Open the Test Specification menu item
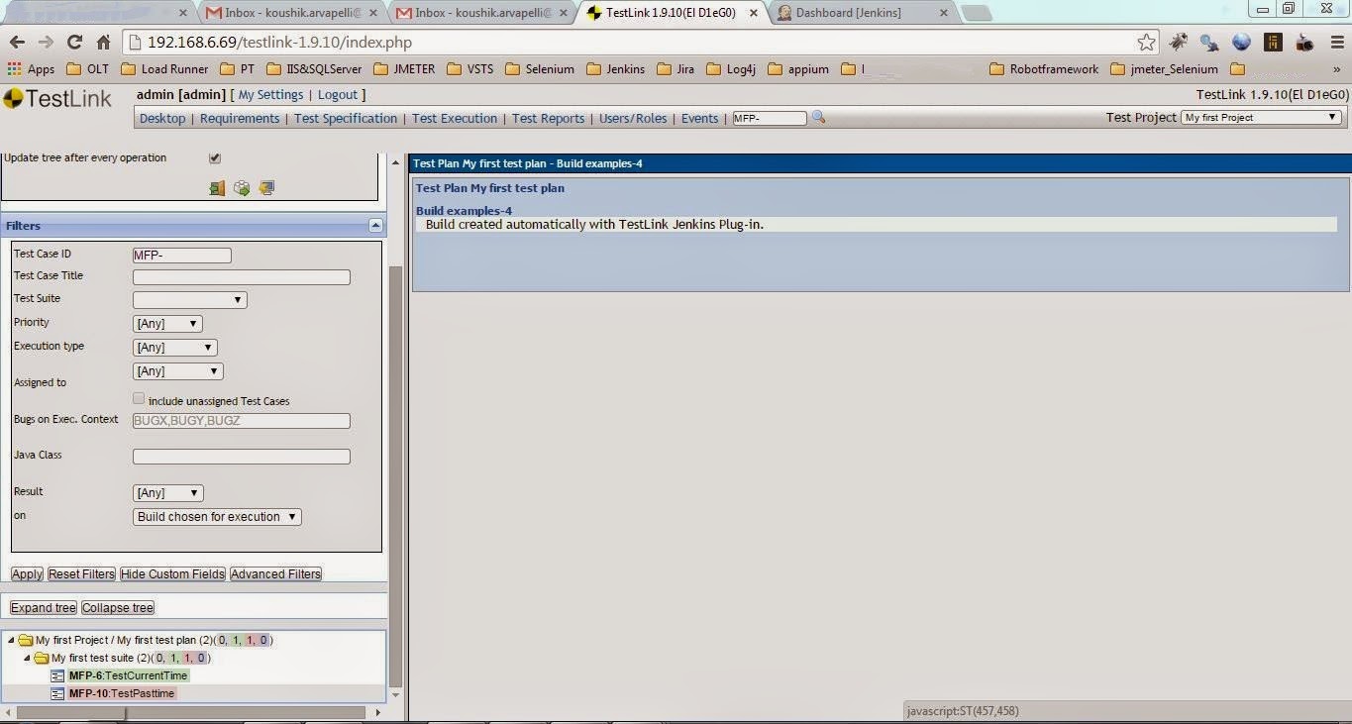Image resolution: width=1352 pixels, height=724 pixels. pyautogui.click(x=346, y=118)
